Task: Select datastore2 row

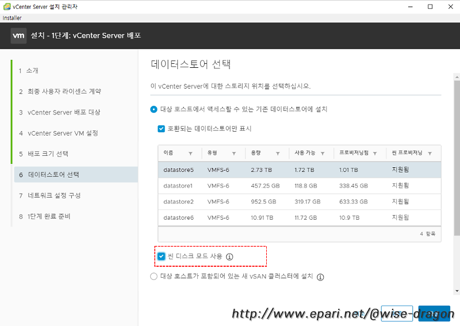Action: [300, 202]
